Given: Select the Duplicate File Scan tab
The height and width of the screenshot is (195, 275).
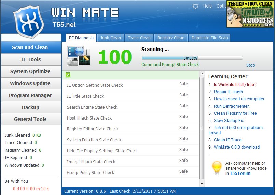Looking at the screenshot, I should click(209, 38).
